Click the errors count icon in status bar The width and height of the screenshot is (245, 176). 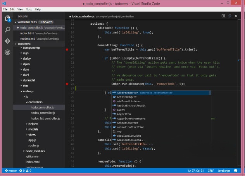21,171
